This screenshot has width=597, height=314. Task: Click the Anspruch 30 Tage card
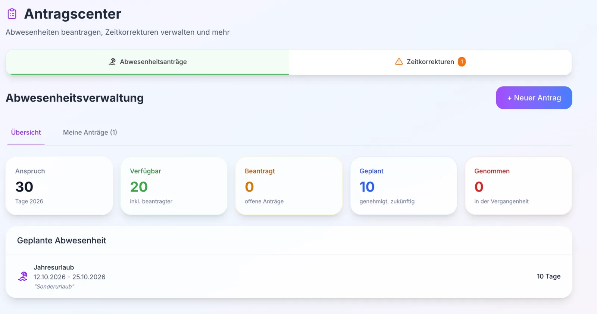[59, 186]
